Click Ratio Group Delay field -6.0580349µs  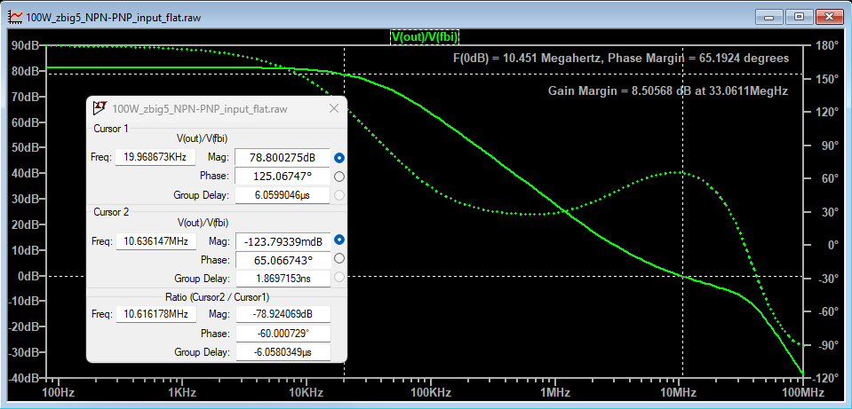click(x=282, y=352)
